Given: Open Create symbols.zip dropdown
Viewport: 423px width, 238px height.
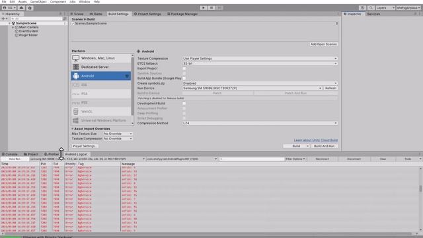Looking at the screenshot, I should pyautogui.click(x=260, y=83).
